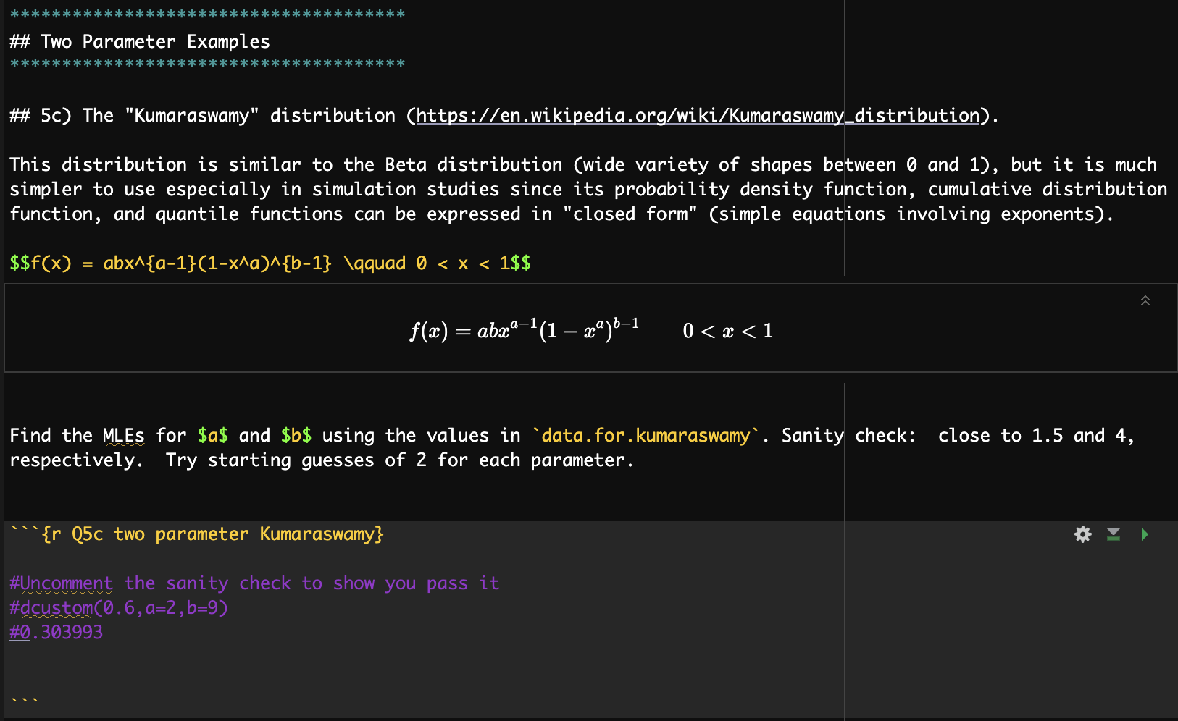This screenshot has height=721, width=1178.
Task: Run all chunks above the current chunk
Action: pyautogui.click(x=1114, y=534)
